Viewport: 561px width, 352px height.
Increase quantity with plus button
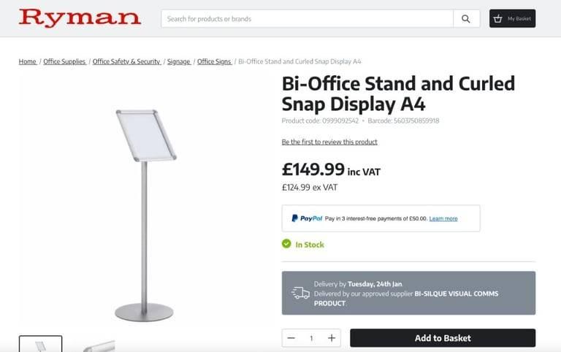point(332,338)
